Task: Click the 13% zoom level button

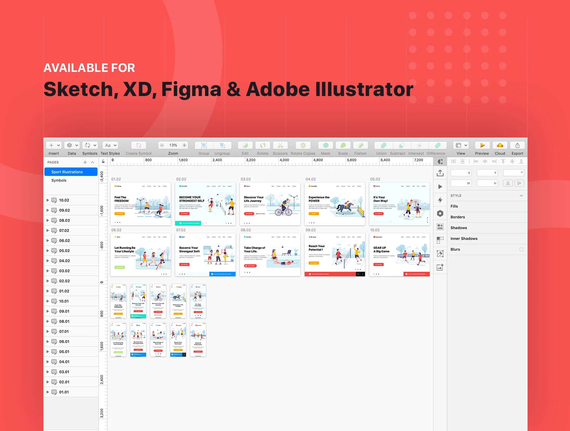Action: pyautogui.click(x=173, y=145)
